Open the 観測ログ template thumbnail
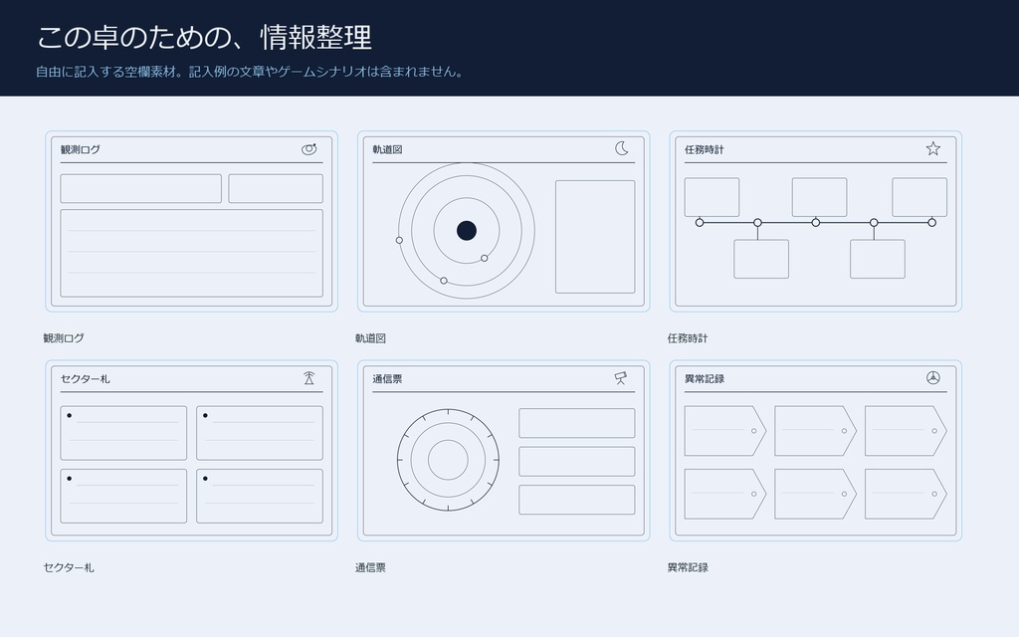Image resolution: width=1019 pixels, height=637 pixels. [x=192, y=222]
